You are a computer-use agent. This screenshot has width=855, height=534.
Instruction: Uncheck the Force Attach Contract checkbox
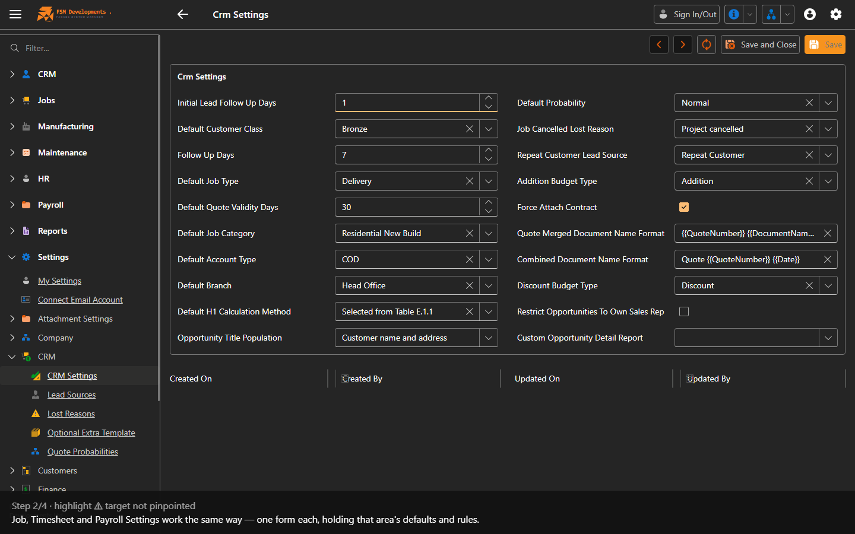point(684,207)
